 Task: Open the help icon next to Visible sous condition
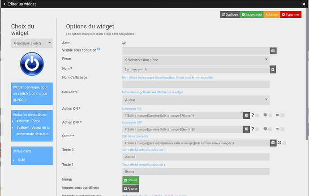[99, 49]
